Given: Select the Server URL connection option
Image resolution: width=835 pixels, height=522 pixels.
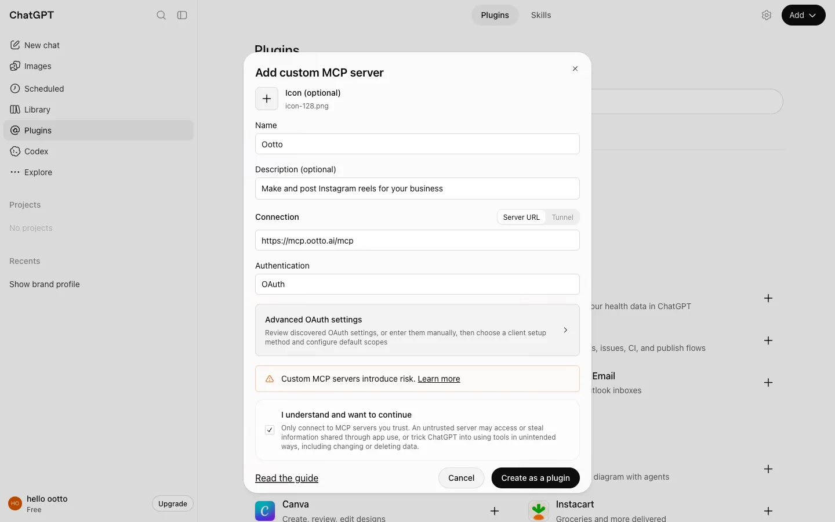Looking at the screenshot, I should (521, 217).
